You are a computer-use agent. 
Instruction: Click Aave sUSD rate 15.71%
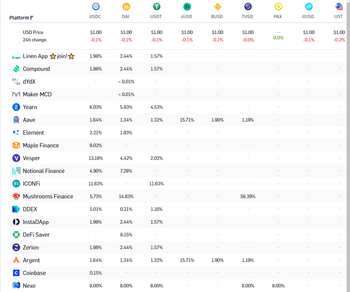[187, 120]
